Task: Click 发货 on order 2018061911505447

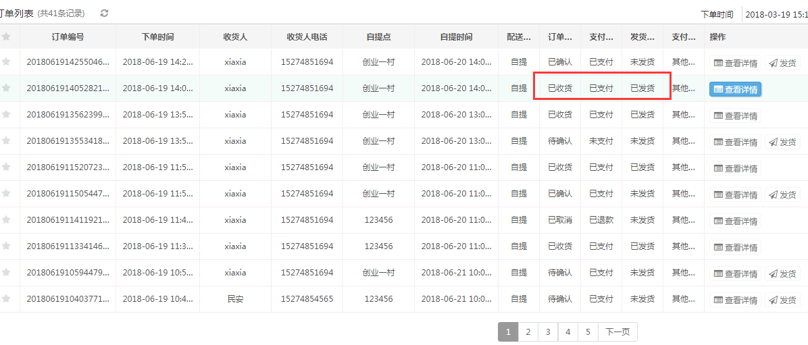Action: 782,194
